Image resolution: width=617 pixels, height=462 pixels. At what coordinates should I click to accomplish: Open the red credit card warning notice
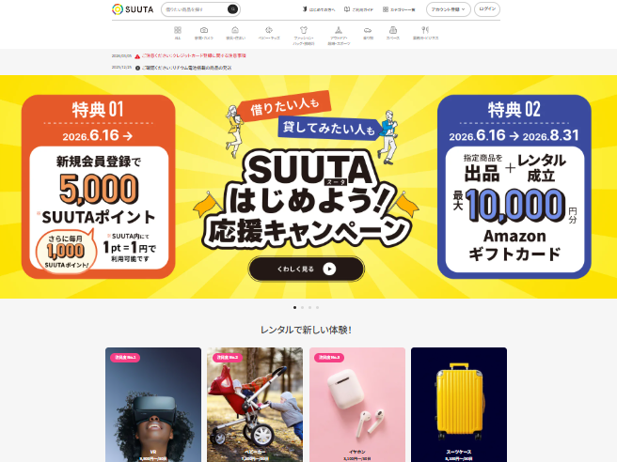click(x=194, y=55)
